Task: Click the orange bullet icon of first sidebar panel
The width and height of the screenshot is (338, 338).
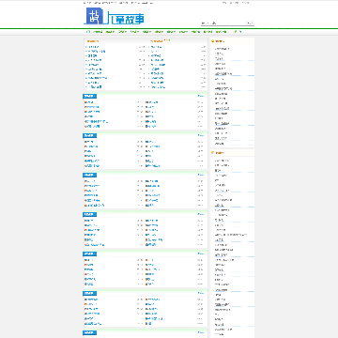Action: click(213, 41)
